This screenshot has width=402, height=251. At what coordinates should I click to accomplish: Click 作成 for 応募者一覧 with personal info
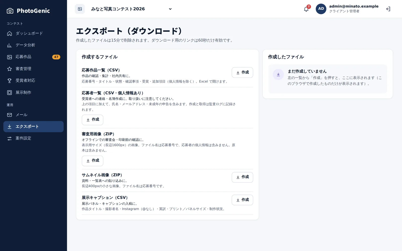(92, 120)
